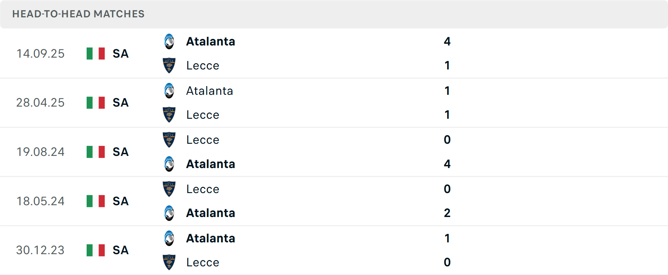Select the Italy flag in the 30.12.23 row
Image resolution: width=668 pixels, height=275 pixels.
click(x=96, y=250)
